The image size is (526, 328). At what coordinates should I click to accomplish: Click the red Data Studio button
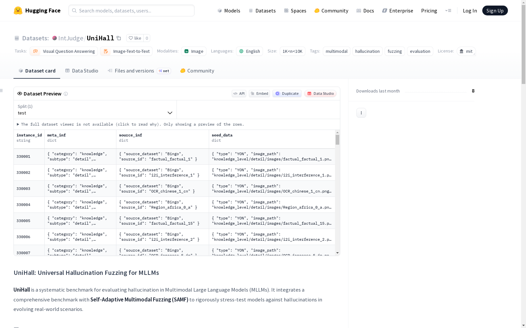click(320, 93)
